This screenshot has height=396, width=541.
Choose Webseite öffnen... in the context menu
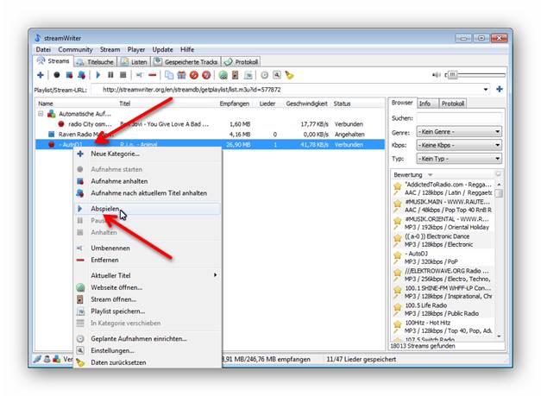[x=148, y=287]
